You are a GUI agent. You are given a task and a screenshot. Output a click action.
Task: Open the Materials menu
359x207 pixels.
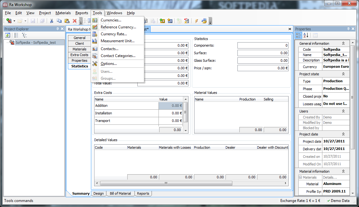[x=63, y=13]
